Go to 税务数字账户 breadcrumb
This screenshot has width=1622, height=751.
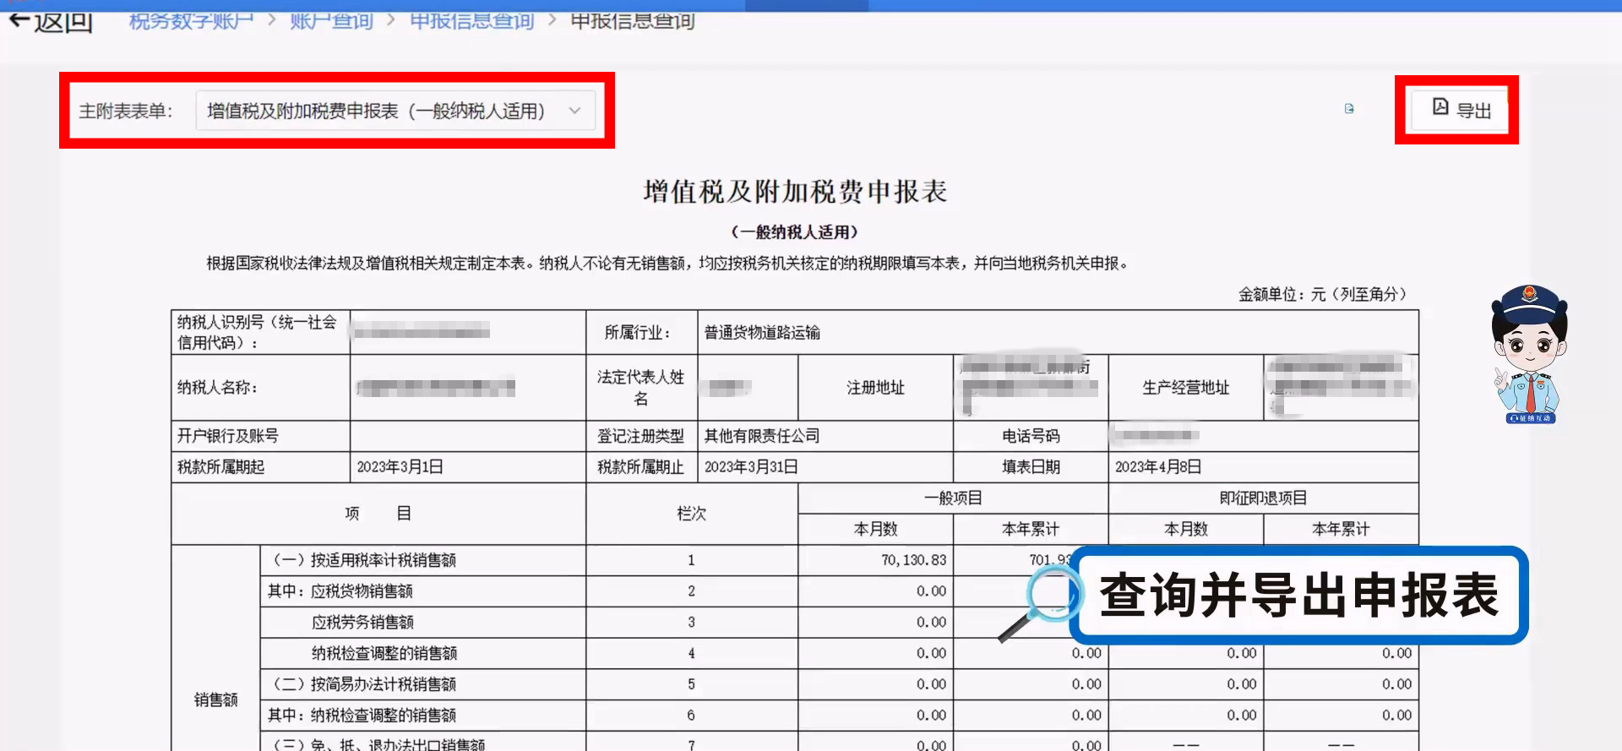(x=191, y=20)
